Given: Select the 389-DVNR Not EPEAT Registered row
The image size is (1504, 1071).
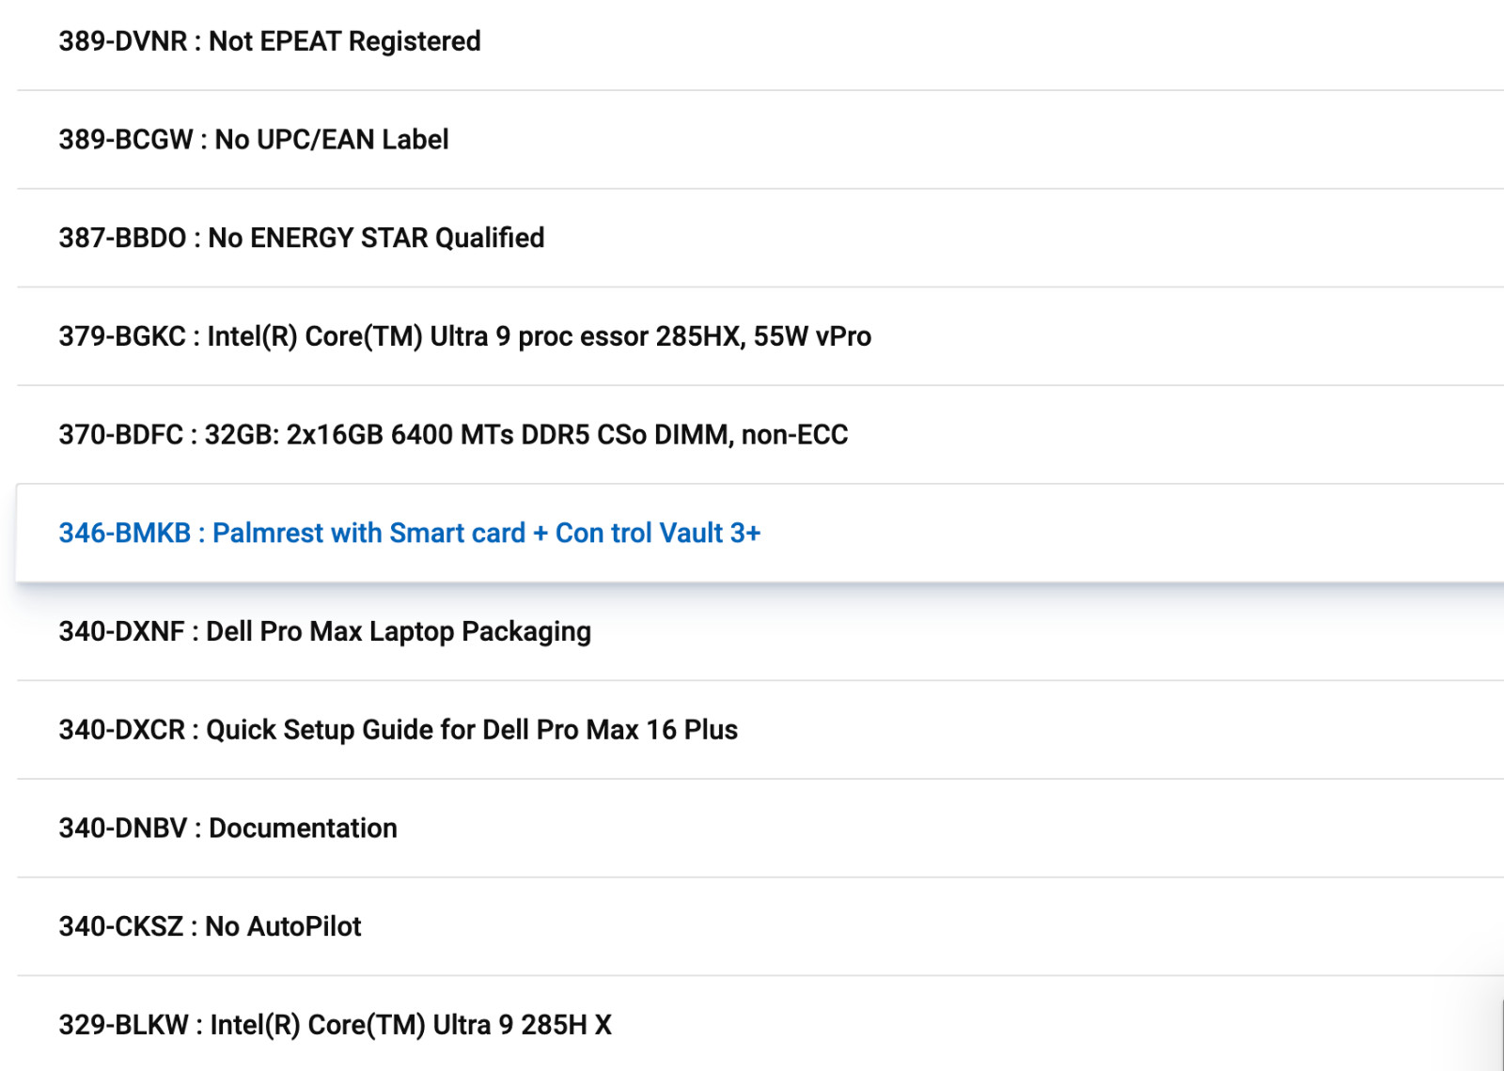Looking at the screenshot, I should click(x=760, y=41).
